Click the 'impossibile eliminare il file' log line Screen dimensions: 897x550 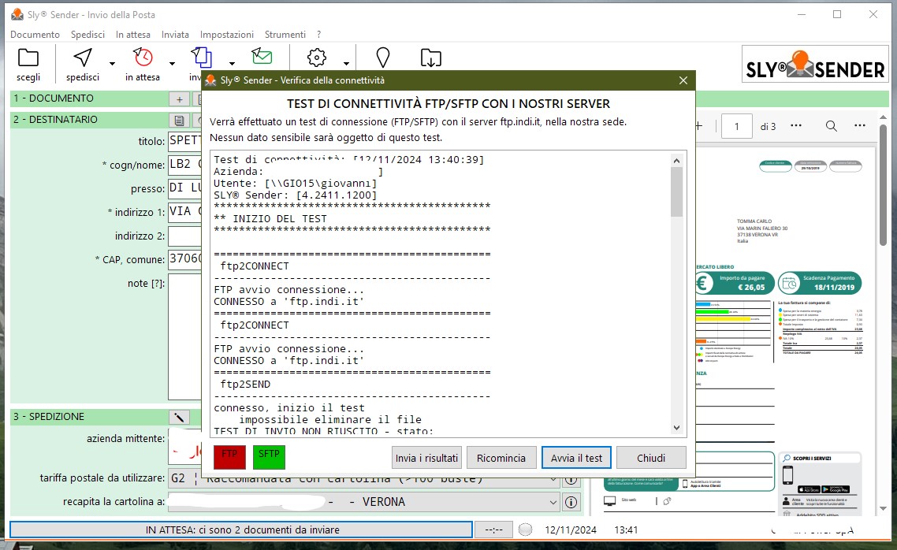[x=330, y=420]
